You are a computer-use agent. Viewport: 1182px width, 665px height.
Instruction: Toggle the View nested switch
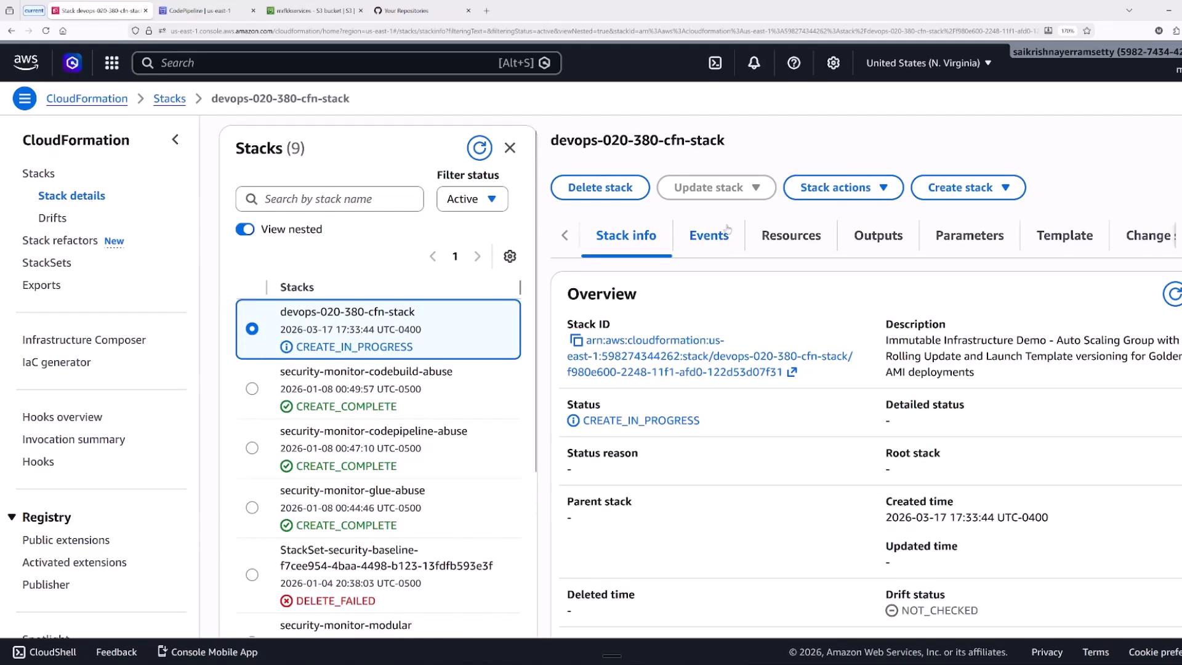pos(245,229)
